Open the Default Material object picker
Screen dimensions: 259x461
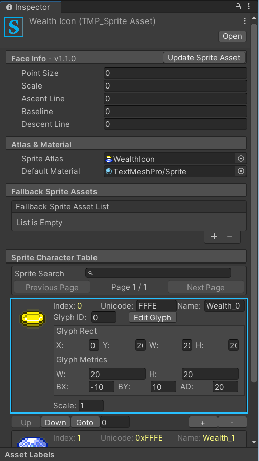click(241, 171)
